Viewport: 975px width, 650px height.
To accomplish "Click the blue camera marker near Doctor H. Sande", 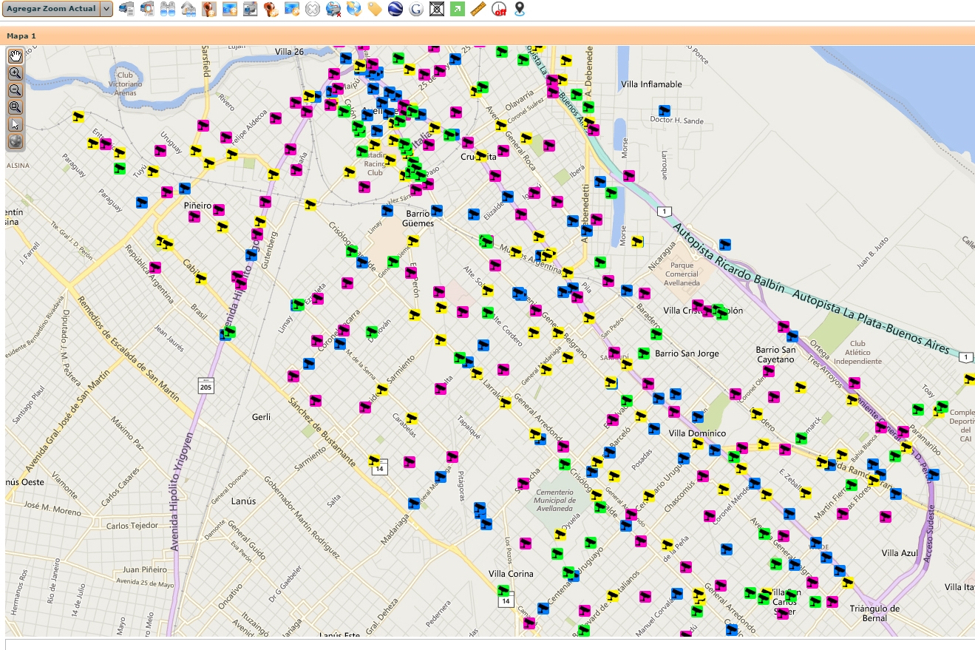I will pos(665,110).
